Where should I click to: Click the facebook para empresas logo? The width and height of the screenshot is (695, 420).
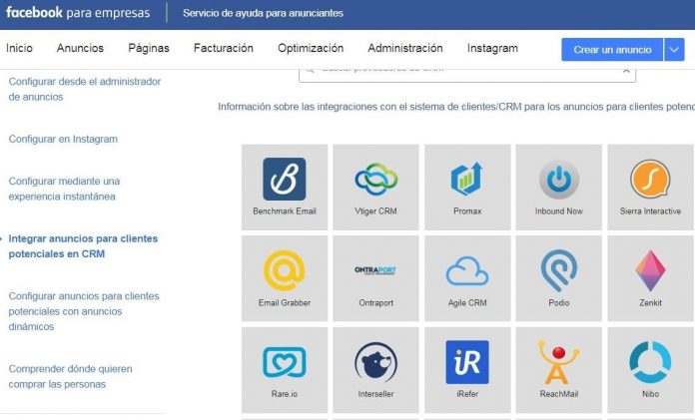tap(78, 12)
